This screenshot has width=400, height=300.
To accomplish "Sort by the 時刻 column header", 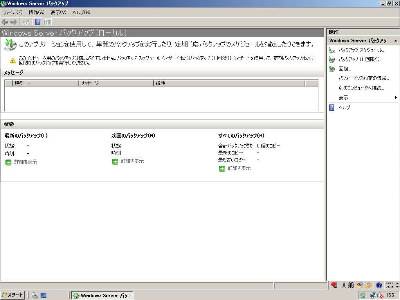I will [x=46, y=83].
